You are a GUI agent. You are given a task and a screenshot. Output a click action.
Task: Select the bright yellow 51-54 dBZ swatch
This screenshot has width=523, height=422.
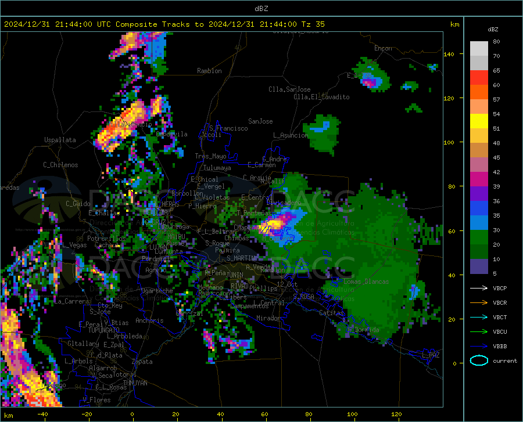(x=479, y=121)
